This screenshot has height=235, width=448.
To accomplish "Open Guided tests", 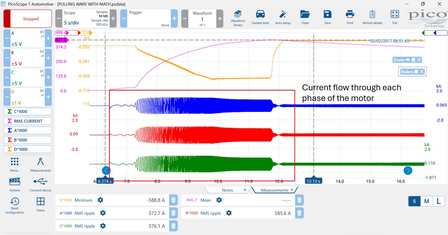I will point(260,18).
